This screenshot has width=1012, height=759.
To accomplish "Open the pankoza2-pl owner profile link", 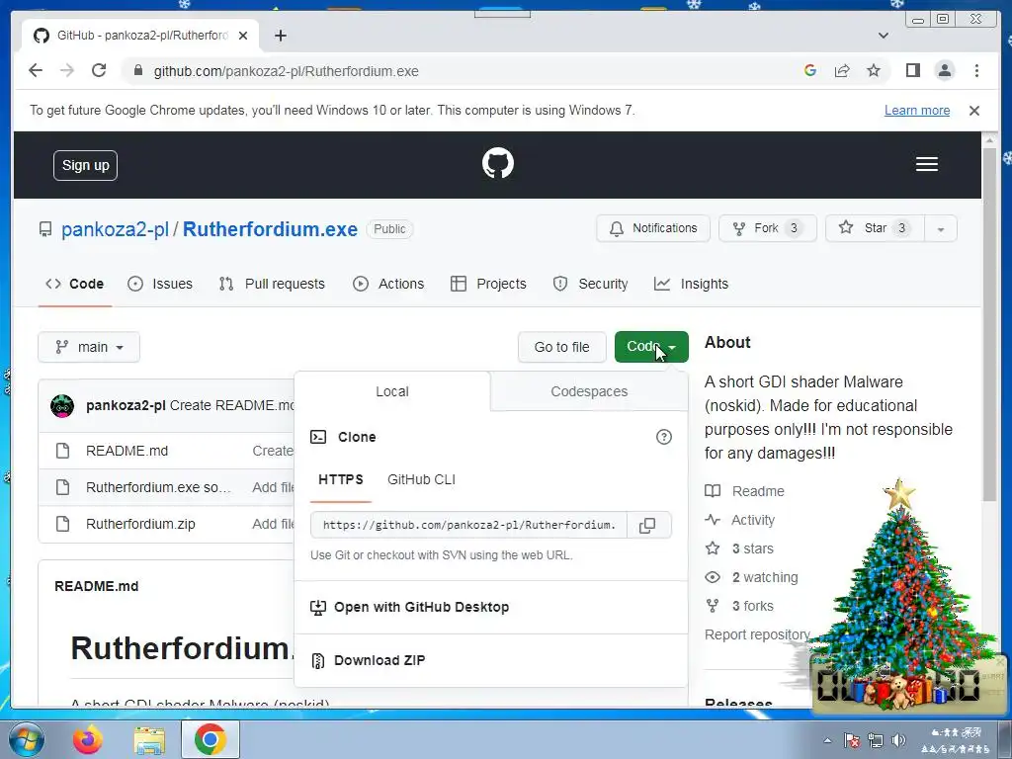I will (115, 229).
